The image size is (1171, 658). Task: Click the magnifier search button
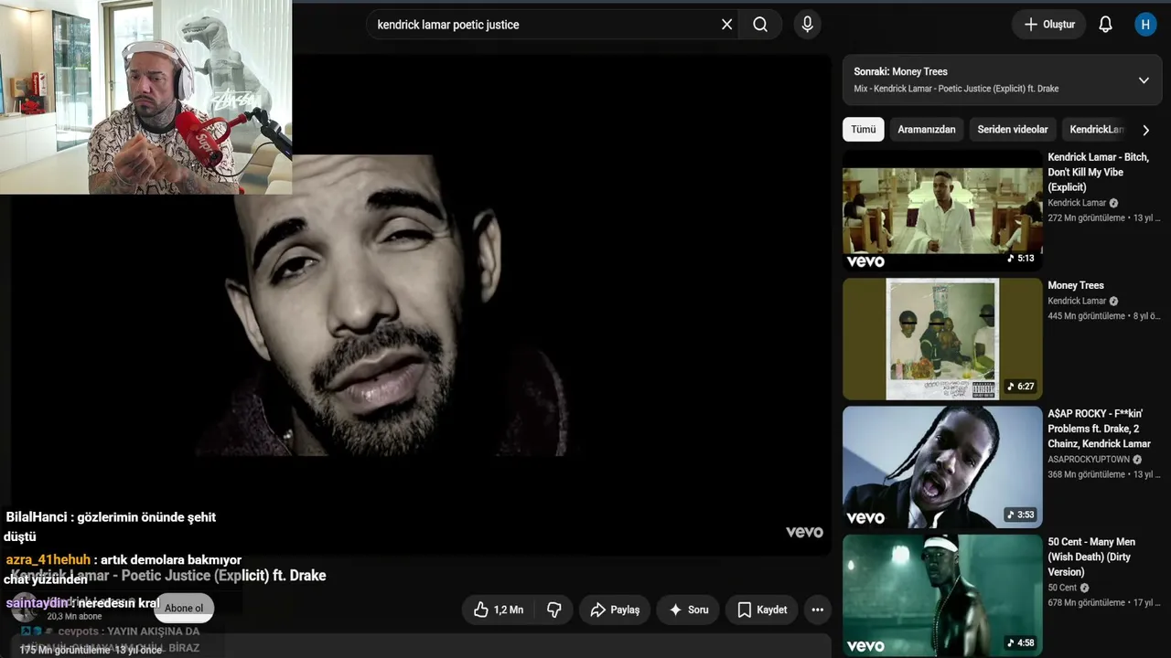[760, 25]
